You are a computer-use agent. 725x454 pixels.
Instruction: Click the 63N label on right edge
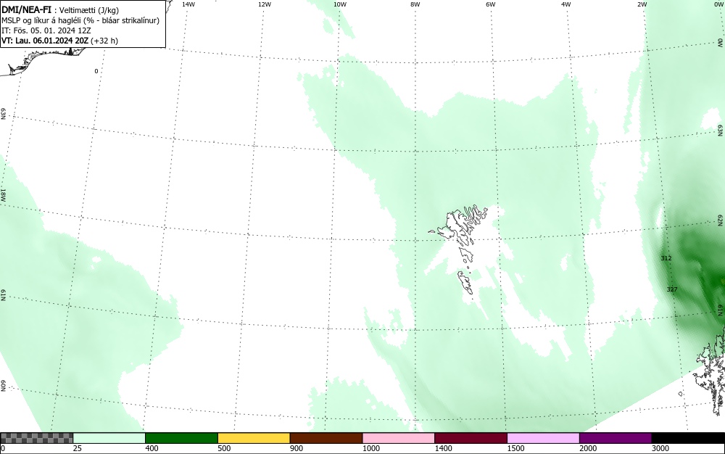tap(721, 130)
